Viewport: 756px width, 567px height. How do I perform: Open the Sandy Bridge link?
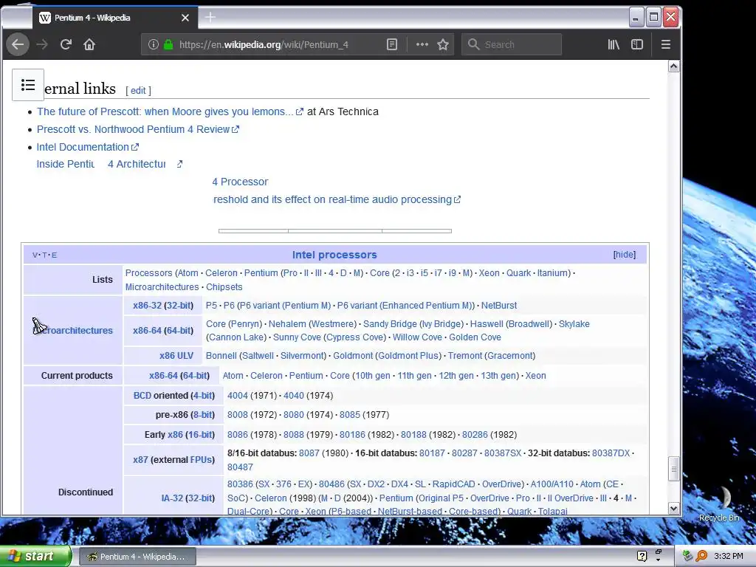coord(390,324)
